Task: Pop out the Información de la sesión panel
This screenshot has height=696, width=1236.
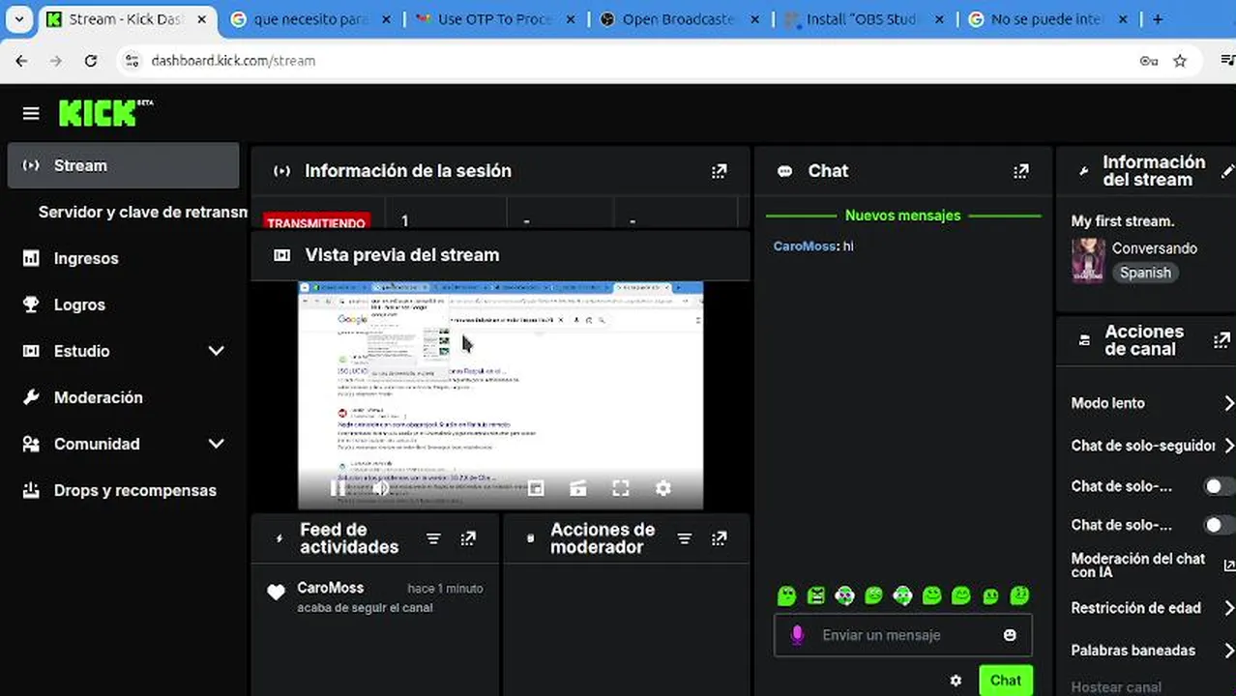Action: pos(719,171)
